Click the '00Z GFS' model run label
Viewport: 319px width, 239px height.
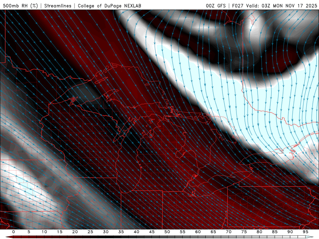point(216,6)
